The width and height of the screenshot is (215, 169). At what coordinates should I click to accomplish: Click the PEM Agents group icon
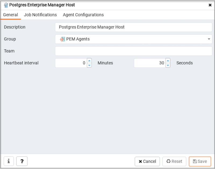tap(62, 39)
